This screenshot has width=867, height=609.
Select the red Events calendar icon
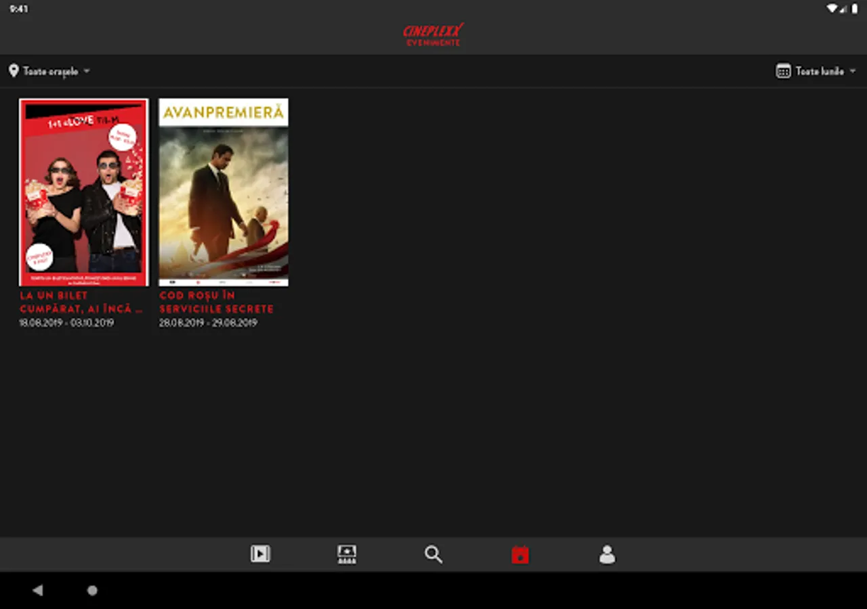pos(520,555)
